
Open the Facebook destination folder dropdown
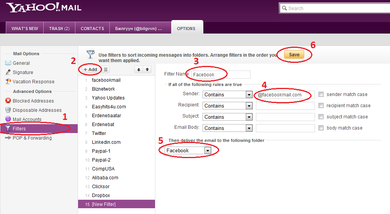[x=188, y=150]
